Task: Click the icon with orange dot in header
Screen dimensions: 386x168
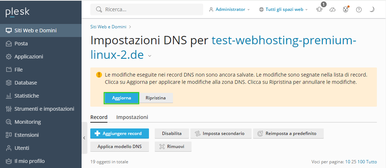Action: click(346, 9)
